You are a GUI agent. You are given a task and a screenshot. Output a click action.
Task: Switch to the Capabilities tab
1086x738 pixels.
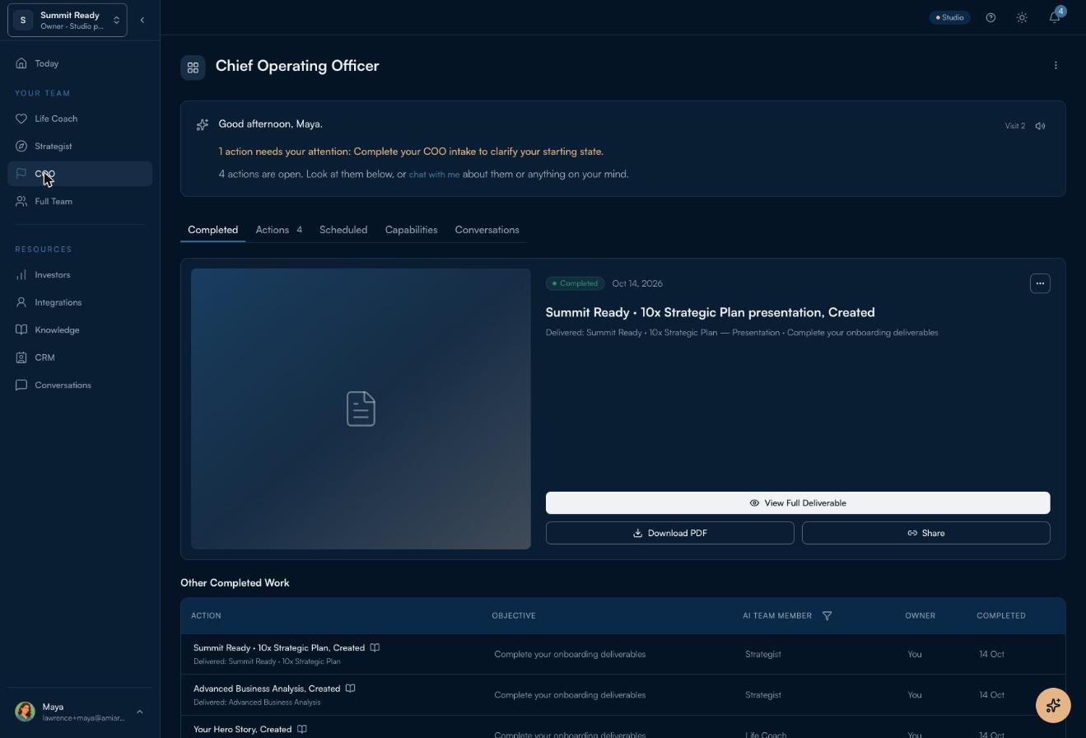coord(411,230)
